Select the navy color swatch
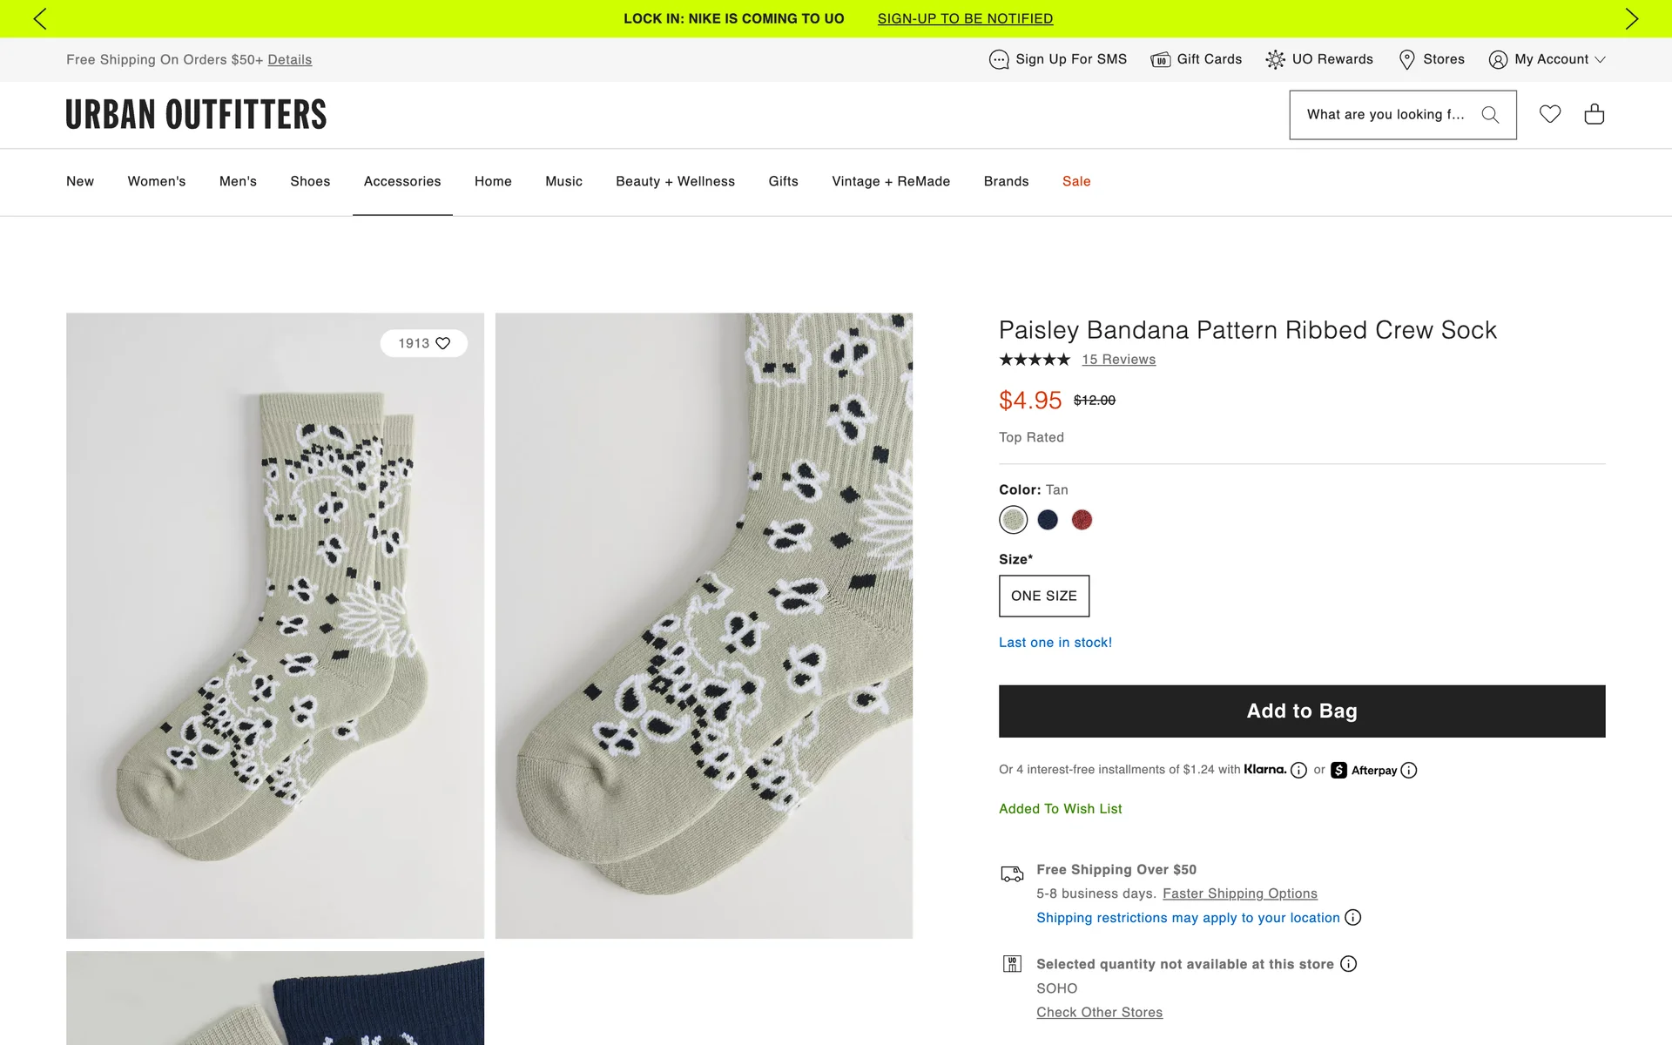This screenshot has height=1045, width=1672. click(1048, 520)
